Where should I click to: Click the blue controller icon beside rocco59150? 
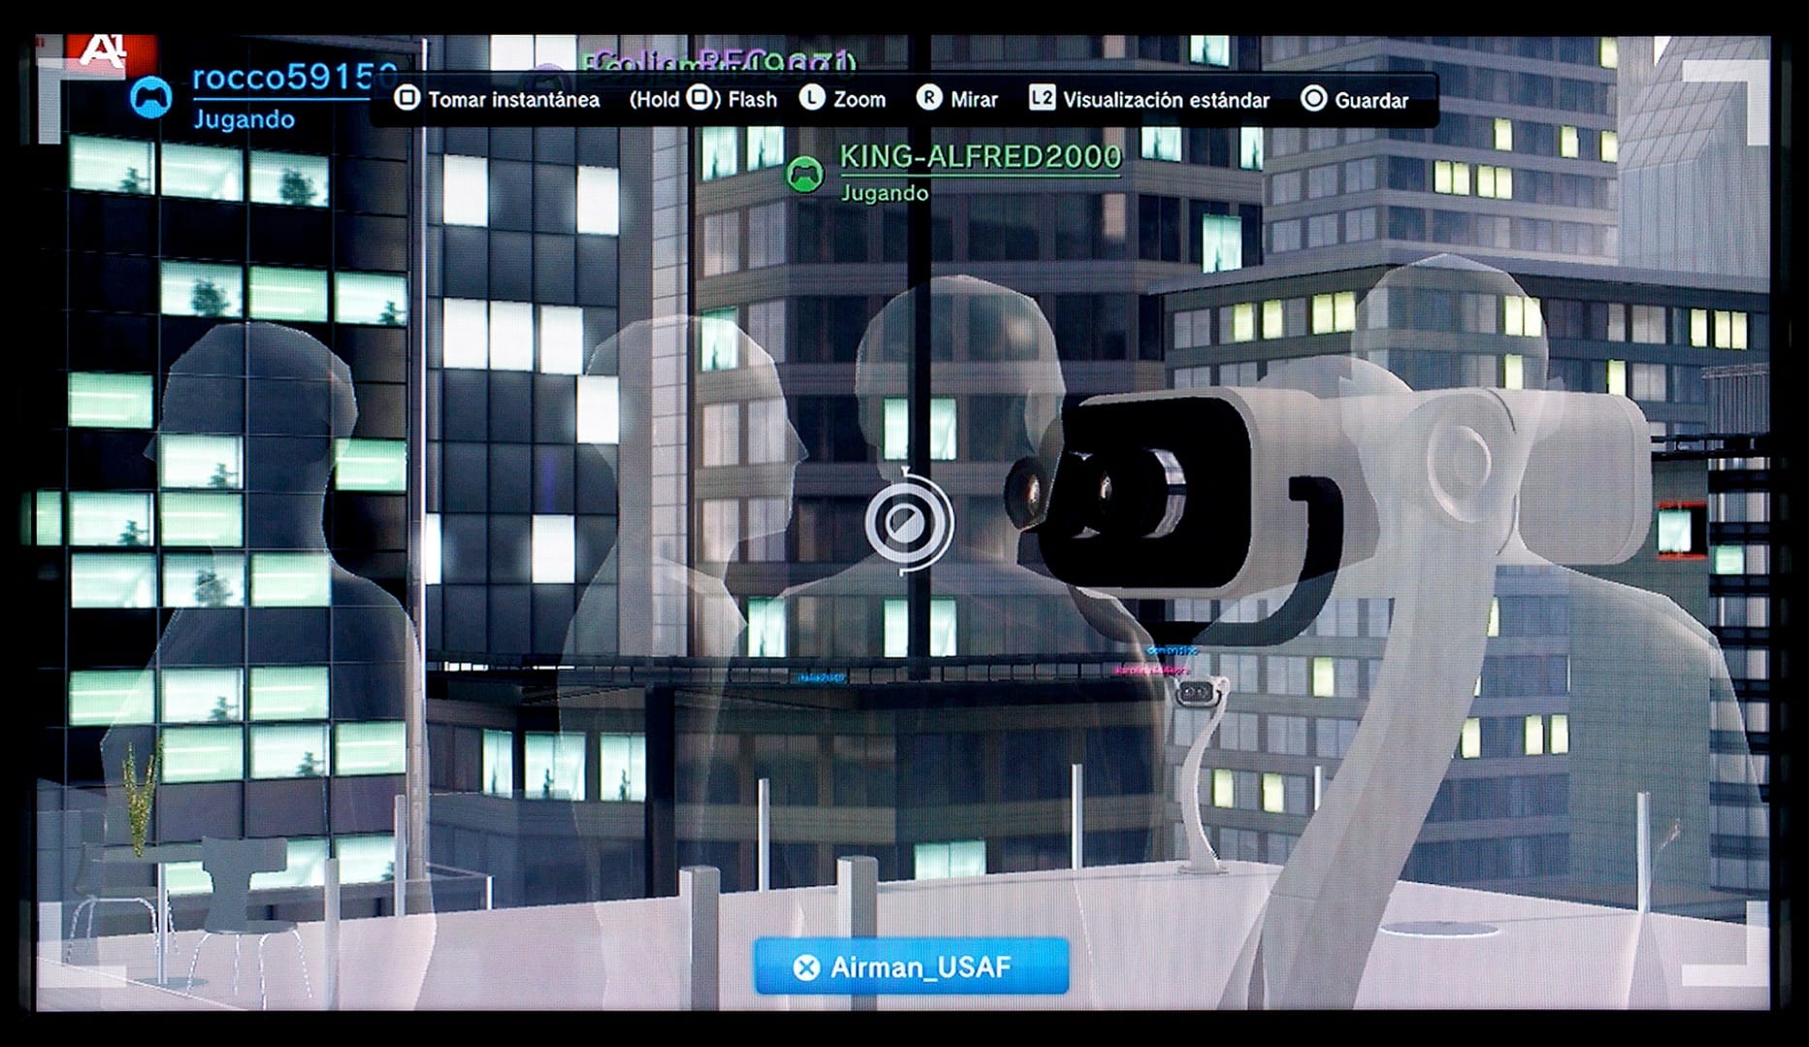click(151, 98)
